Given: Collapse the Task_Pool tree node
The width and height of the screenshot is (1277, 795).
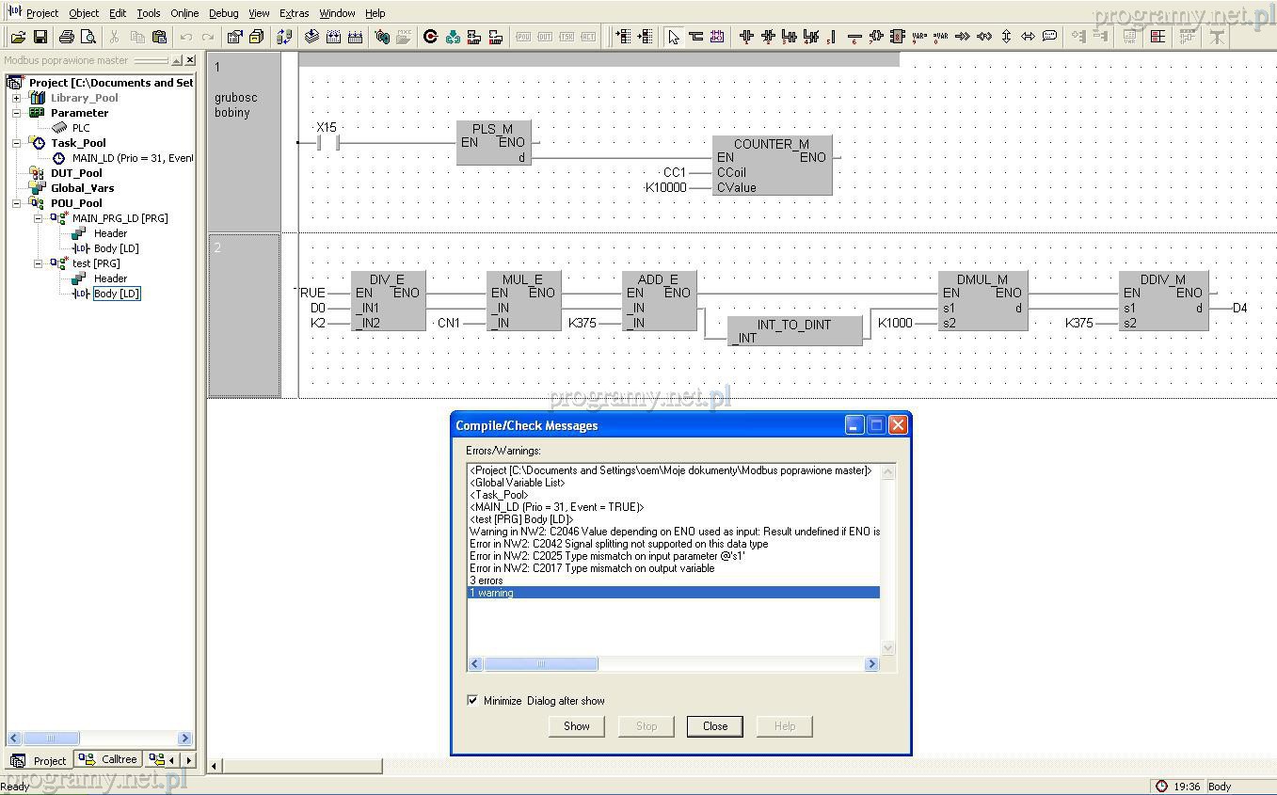Looking at the screenshot, I should pyautogui.click(x=16, y=143).
